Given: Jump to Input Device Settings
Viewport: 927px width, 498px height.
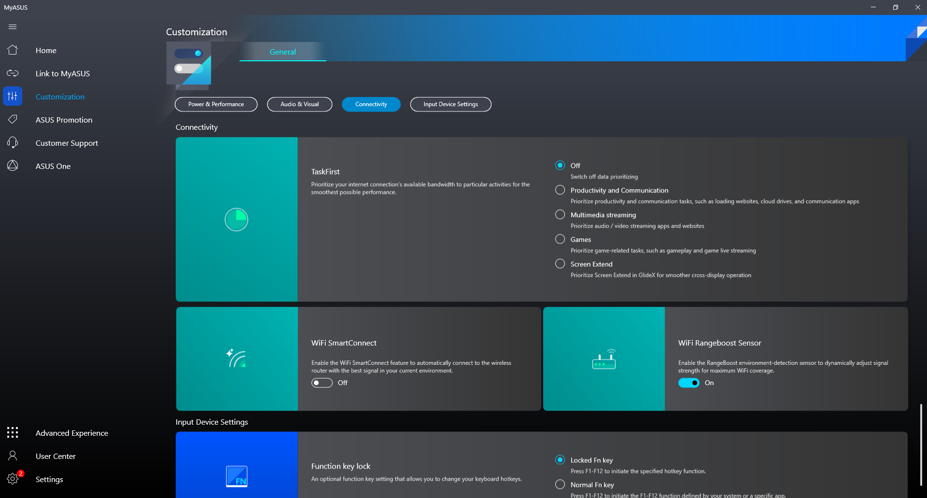Looking at the screenshot, I should click(x=451, y=104).
